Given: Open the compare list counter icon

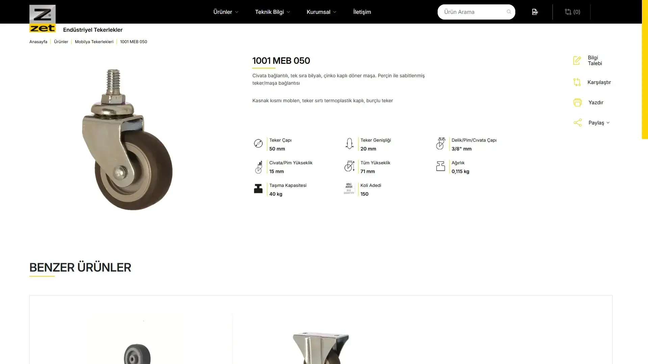Looking at the screenshot, I should [x=572, y=12].
